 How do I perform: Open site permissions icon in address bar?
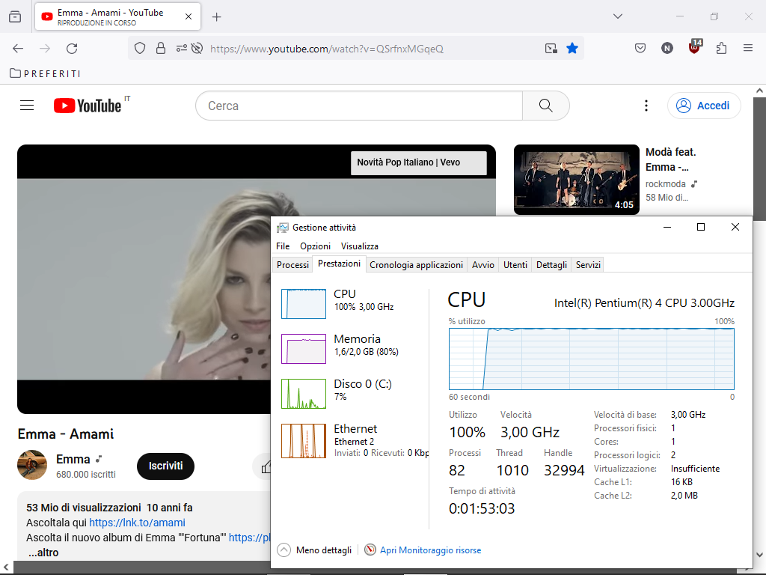click(x=181, y=49)
